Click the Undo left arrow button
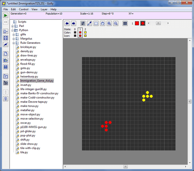 (67, 23)
